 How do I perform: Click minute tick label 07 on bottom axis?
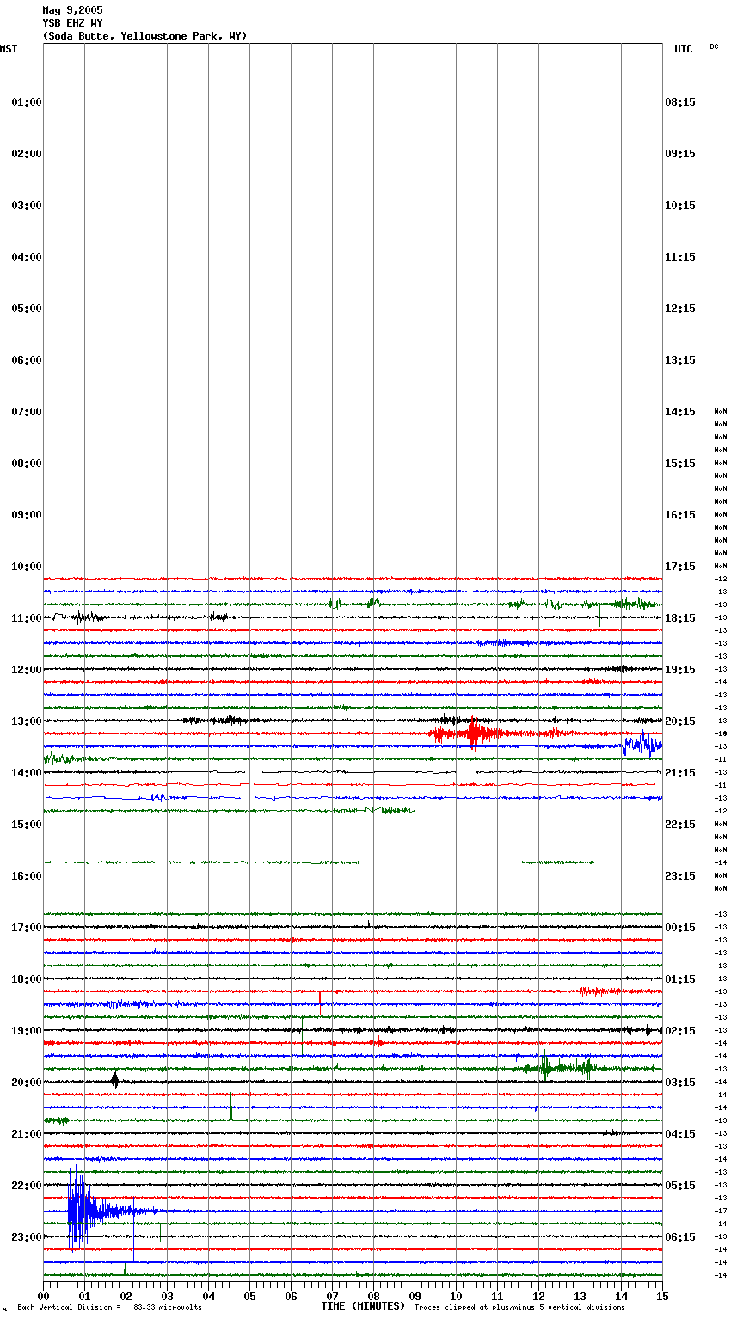click(x=332, y=1296)
